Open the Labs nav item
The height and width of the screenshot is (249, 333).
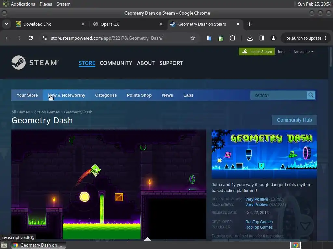coord(188,95)
